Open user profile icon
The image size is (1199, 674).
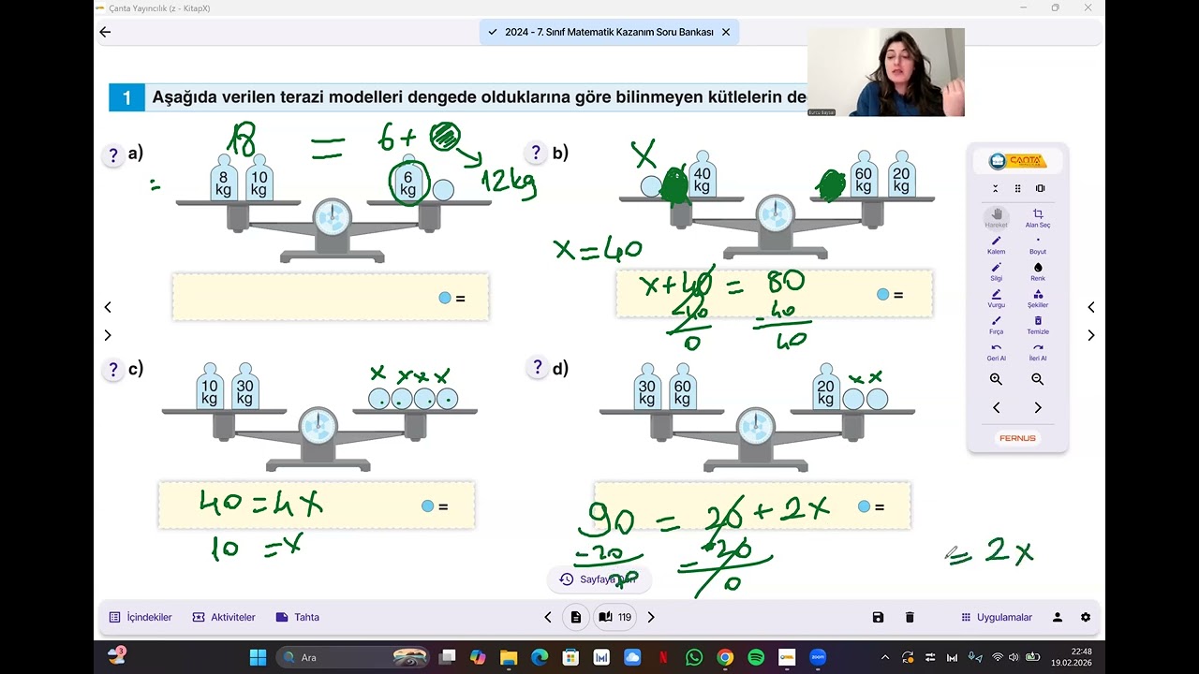(1058, 618)
